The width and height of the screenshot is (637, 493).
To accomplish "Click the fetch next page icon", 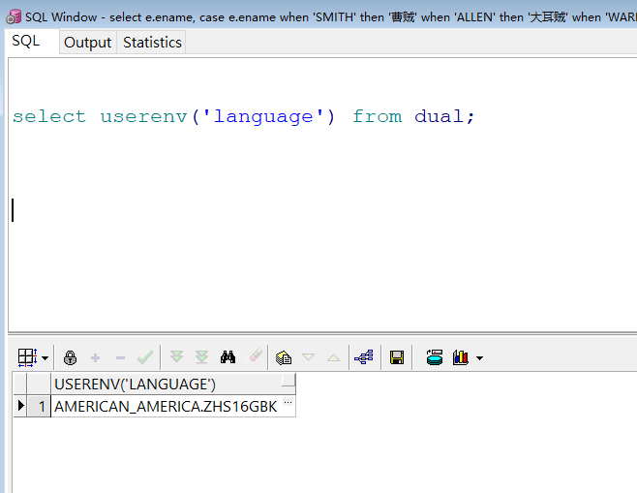I will tap(176, 356).
